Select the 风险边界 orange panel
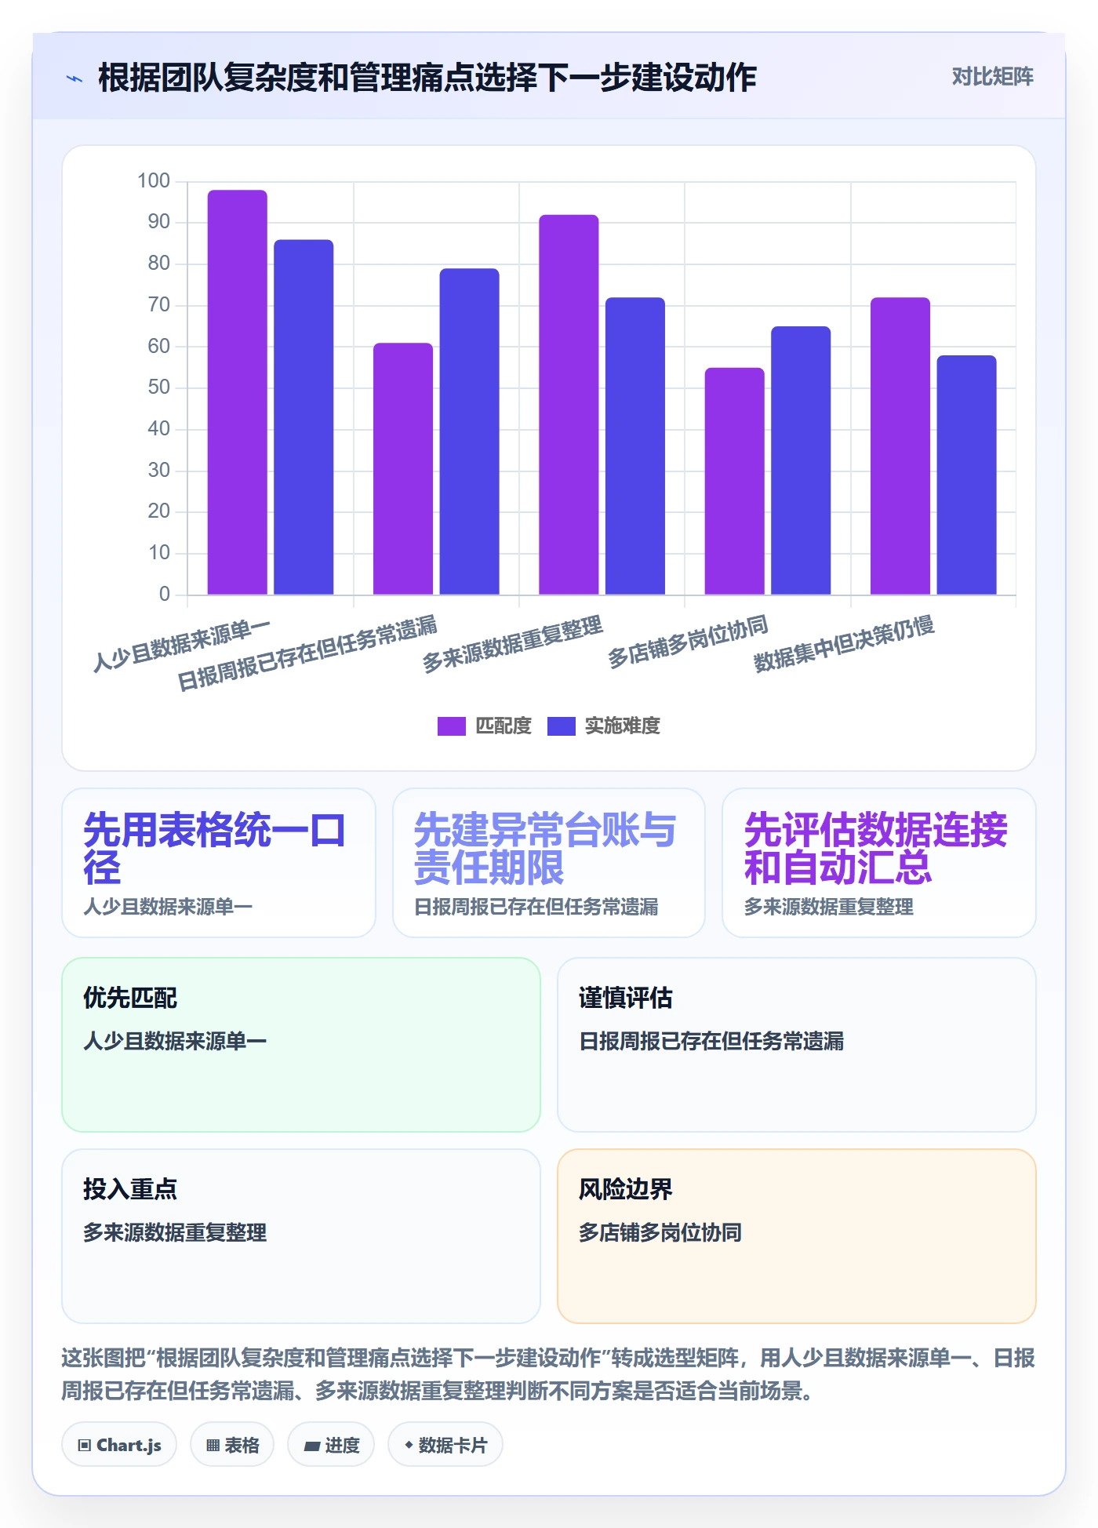Image resolution: width=1098 pixels, height=1528 pixels. coord(797,1236)
